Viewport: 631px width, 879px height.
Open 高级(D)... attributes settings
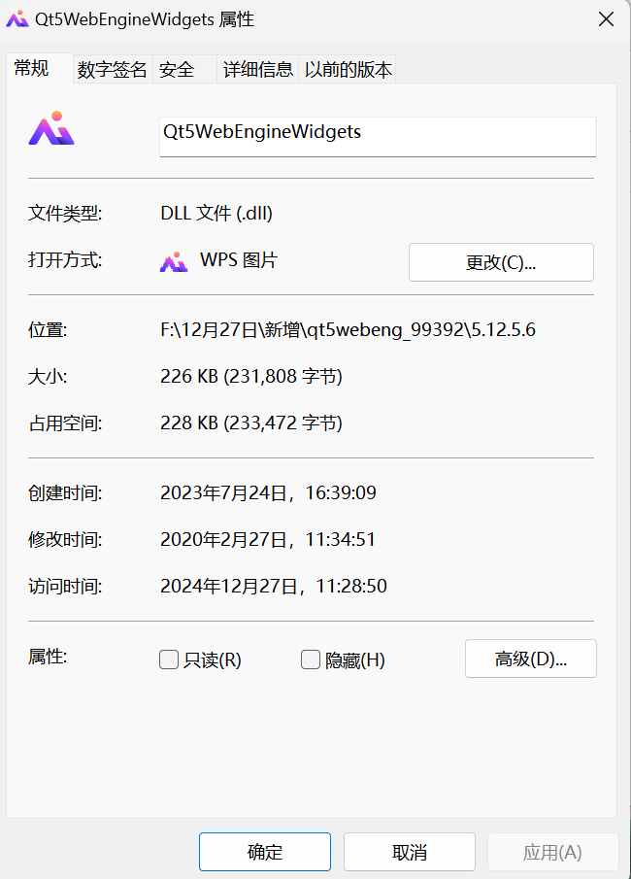[x=531, y=659]
